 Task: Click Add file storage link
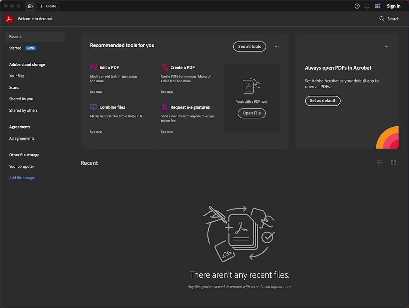click(22, 178)
